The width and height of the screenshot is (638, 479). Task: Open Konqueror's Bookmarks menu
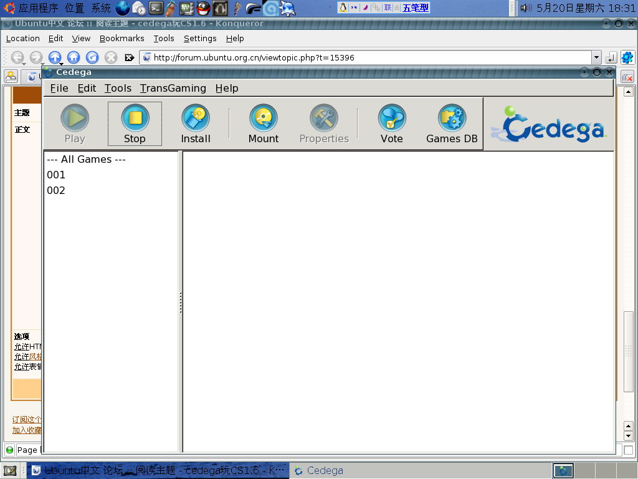[x=121, y=38]
